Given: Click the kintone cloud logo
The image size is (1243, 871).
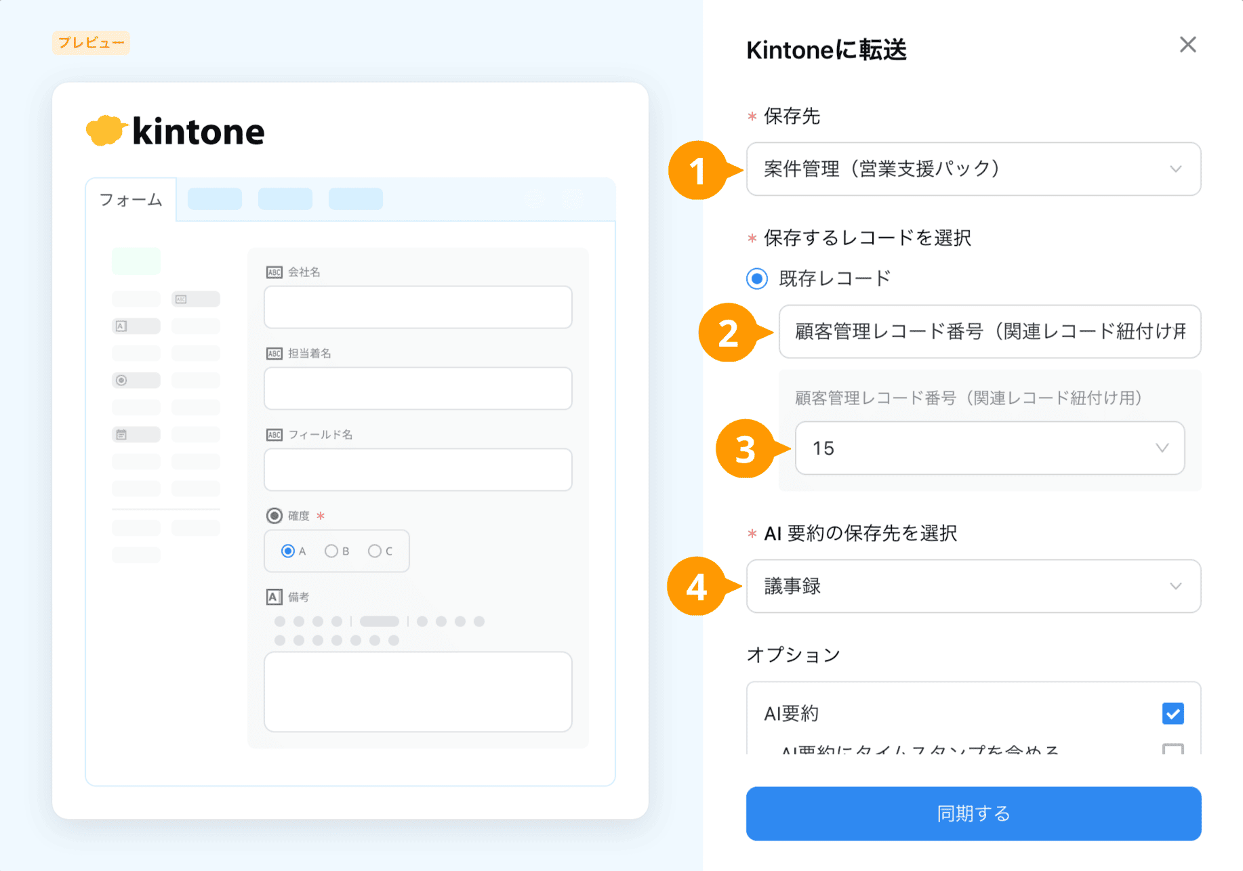Looking at the screenshot, I should click(106, 131).
